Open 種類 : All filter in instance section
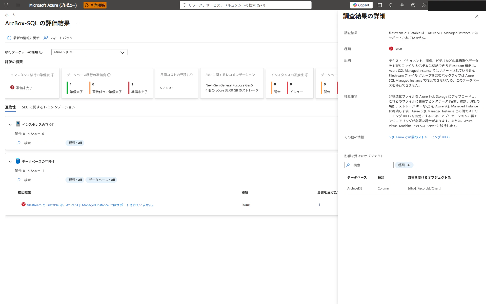 pyautogui.click(x=75, y=143)
